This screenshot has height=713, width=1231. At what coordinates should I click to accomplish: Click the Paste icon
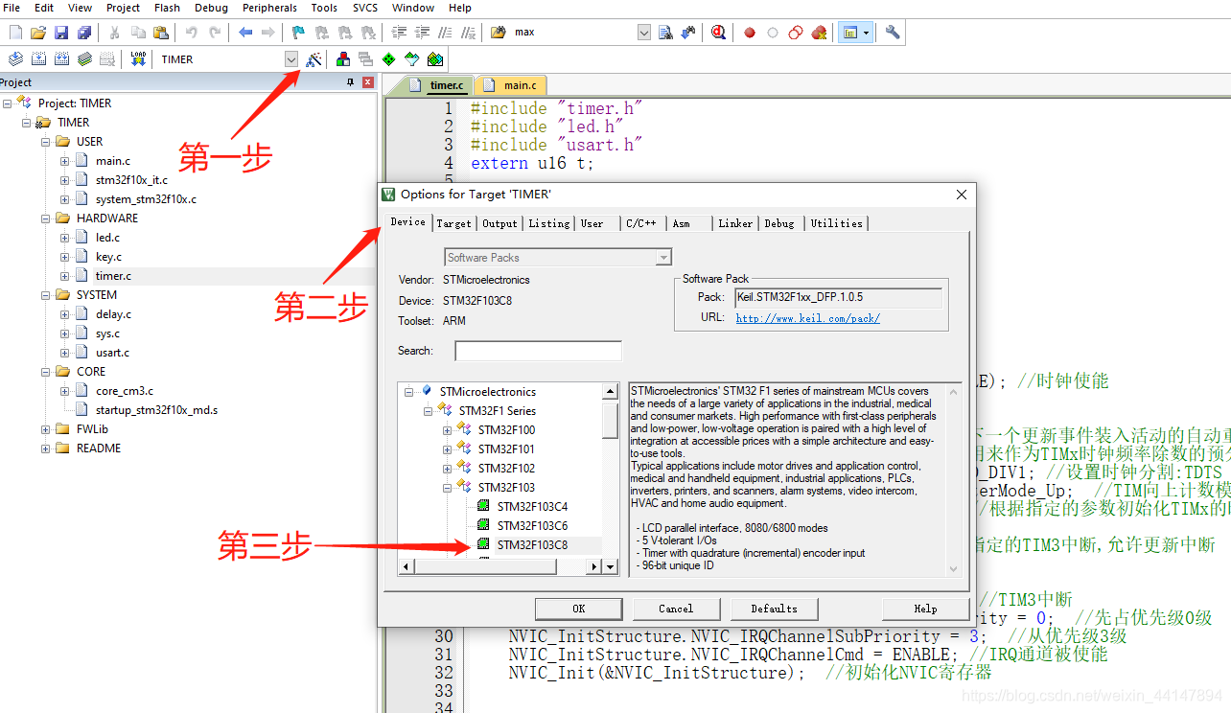160,33
